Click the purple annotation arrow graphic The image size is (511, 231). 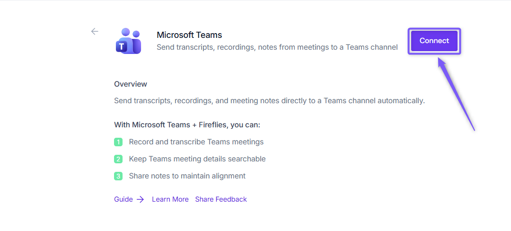pos(456,93)
